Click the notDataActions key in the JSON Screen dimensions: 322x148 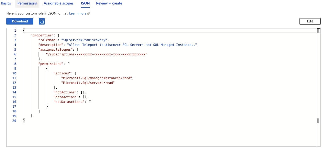coord(69,102)
